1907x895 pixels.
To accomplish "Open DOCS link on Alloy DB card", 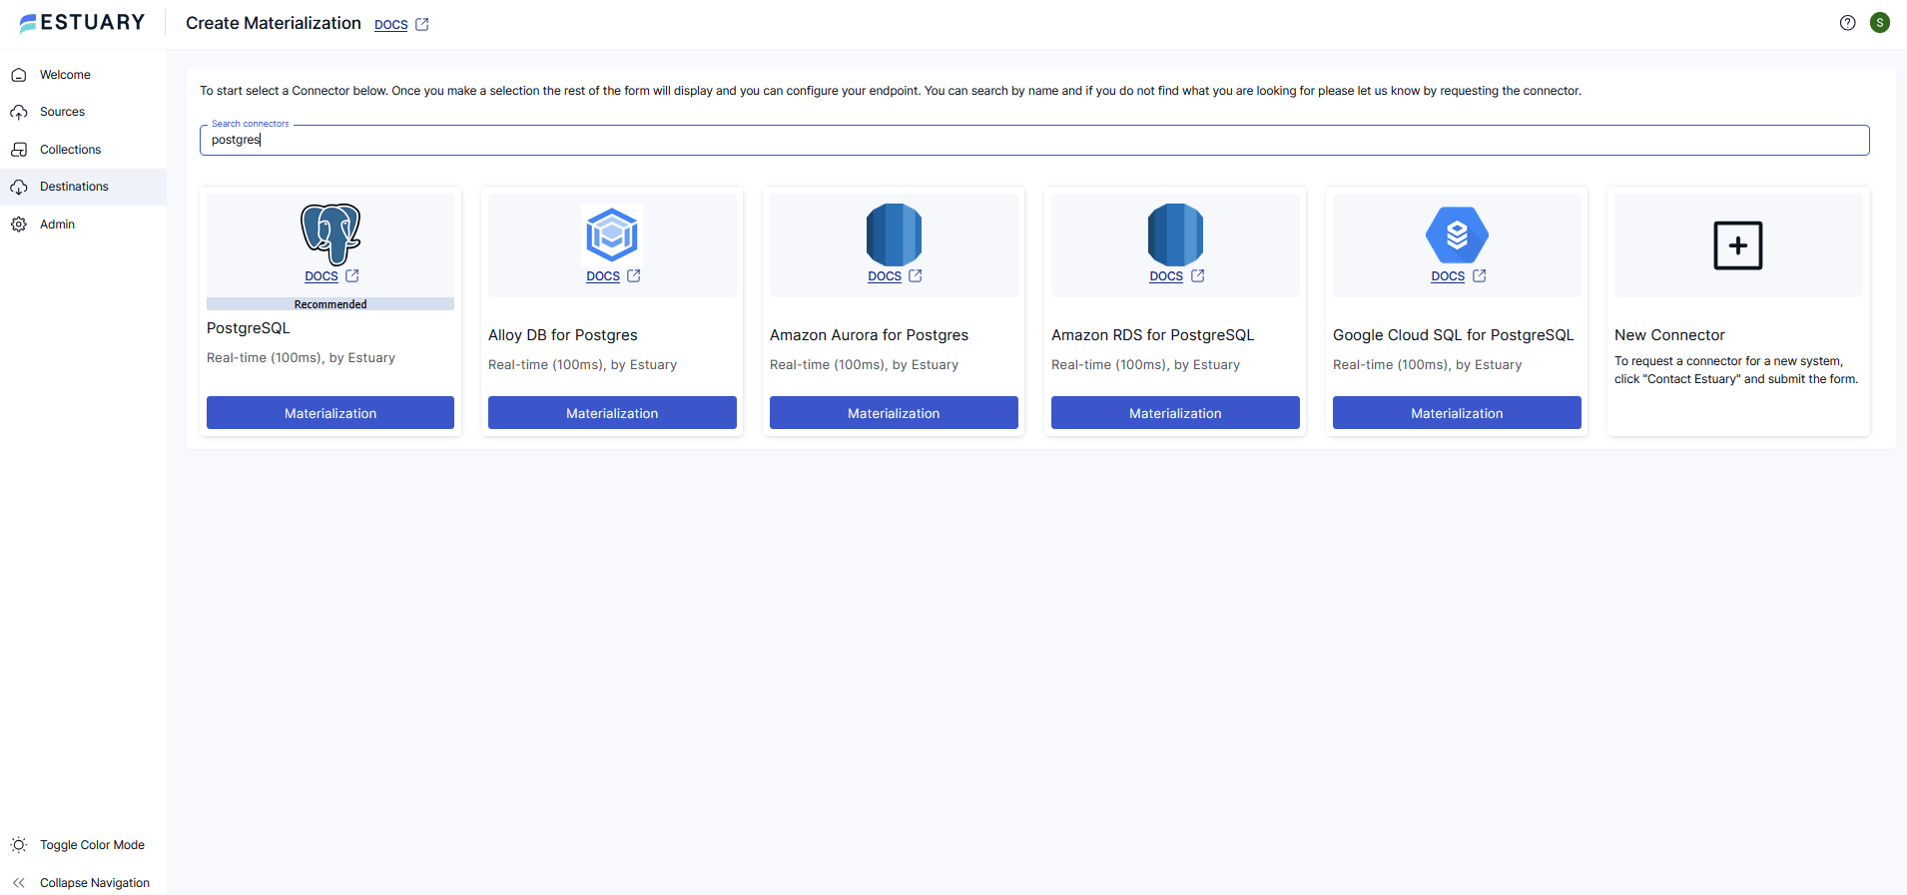I will point(603,276).
